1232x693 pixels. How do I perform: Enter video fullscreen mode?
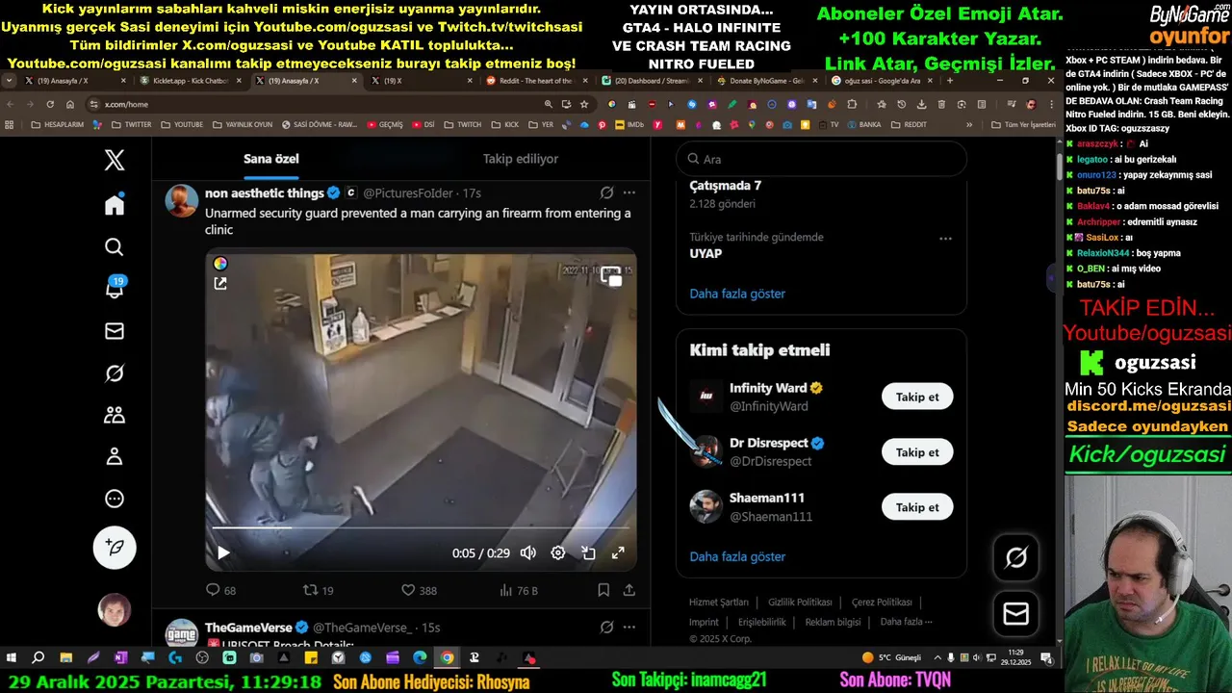coord(618,552)
